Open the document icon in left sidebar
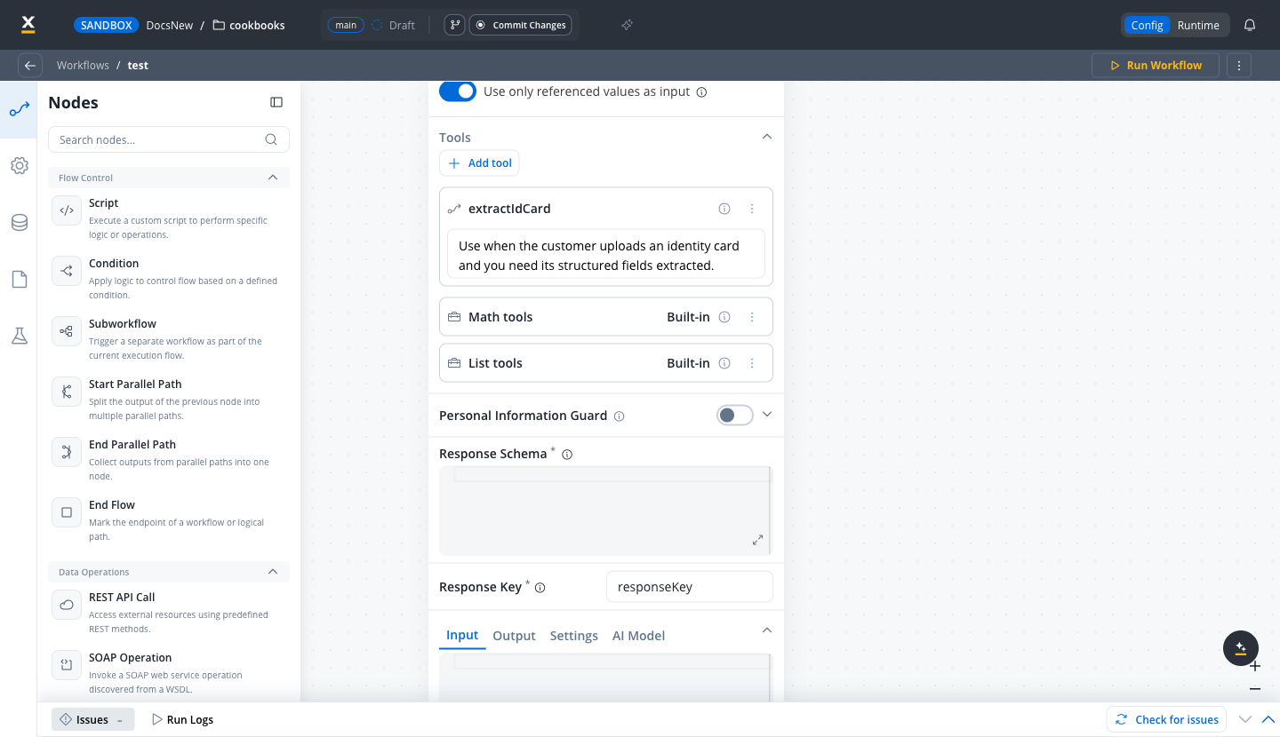The width and height of the screenshot is (1280, 737). tap(19, 279)
